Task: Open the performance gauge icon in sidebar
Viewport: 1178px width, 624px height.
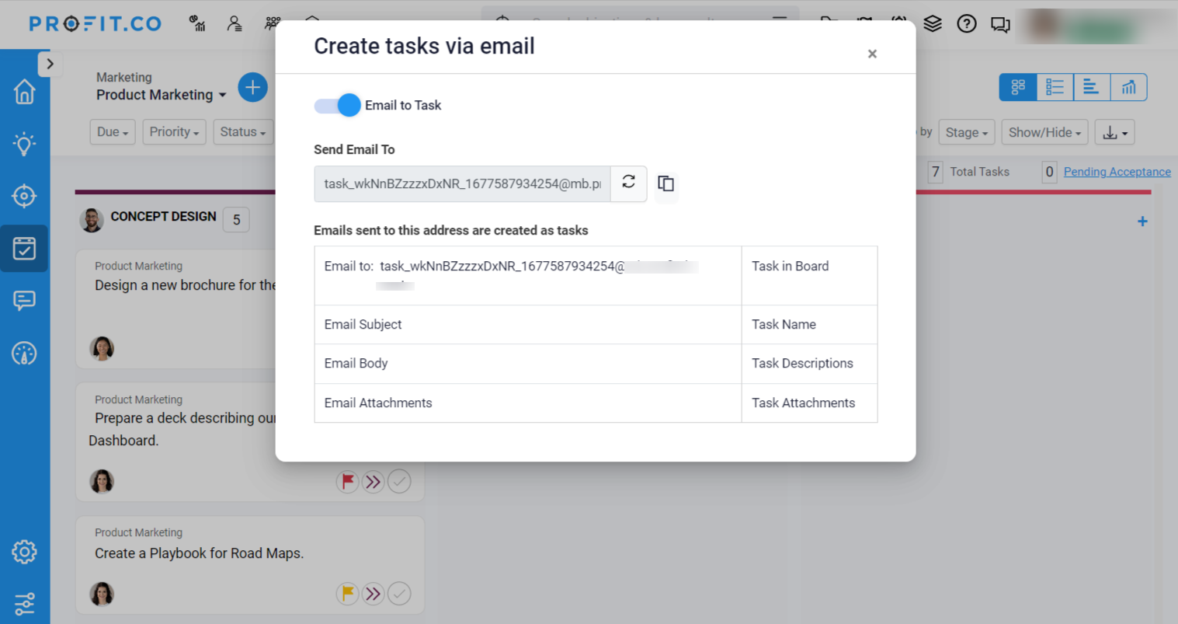Action: point(24,353)
